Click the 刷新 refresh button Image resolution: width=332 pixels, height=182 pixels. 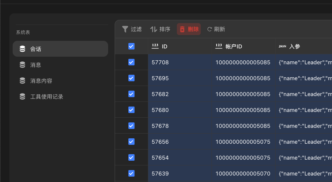[216, 29]
